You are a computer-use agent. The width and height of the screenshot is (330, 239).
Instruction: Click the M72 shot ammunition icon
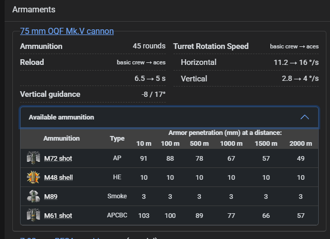33,158
